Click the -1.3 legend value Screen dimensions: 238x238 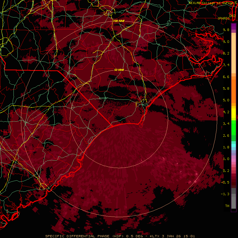[x=225, y=194]
